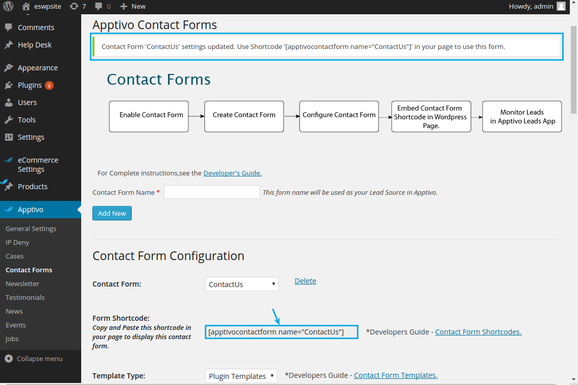This screenshot has width=578, height=385.
Task: Open the Developer's Guide link
Action: click(232, 173)
